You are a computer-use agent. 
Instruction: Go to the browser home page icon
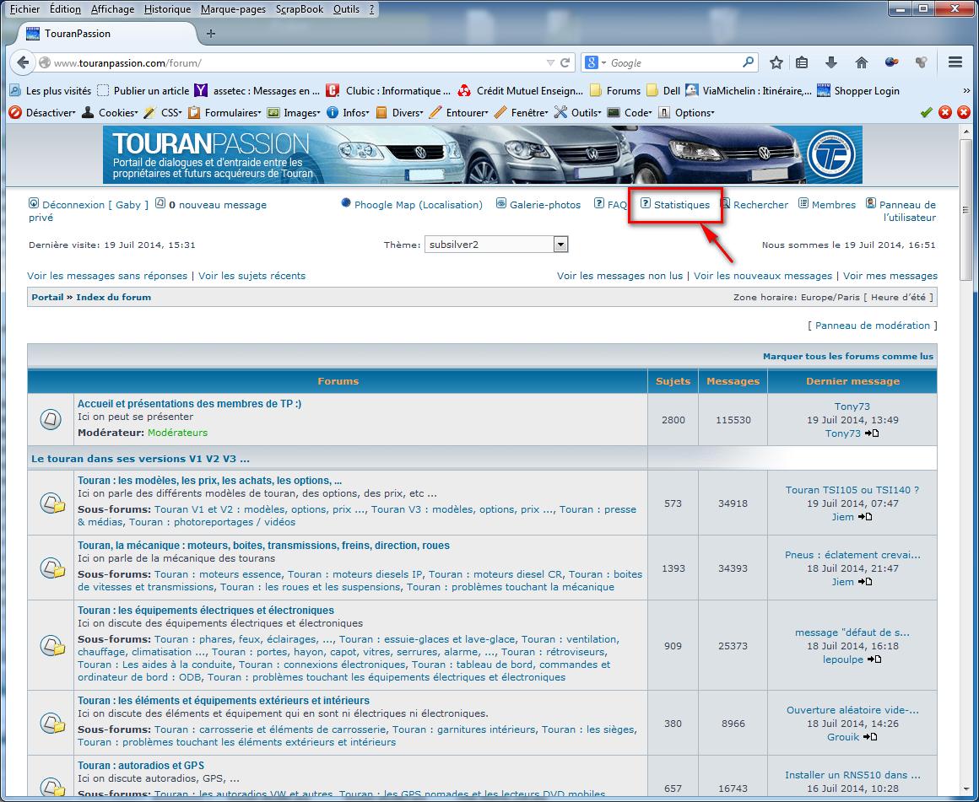[862, 62]
